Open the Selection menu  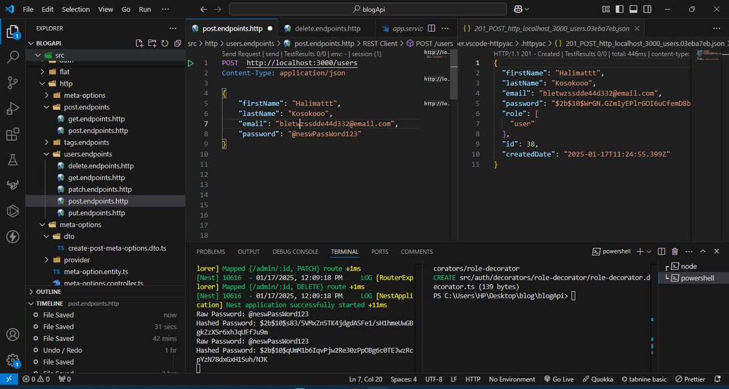pyautogui.click(x=75, y=9)
